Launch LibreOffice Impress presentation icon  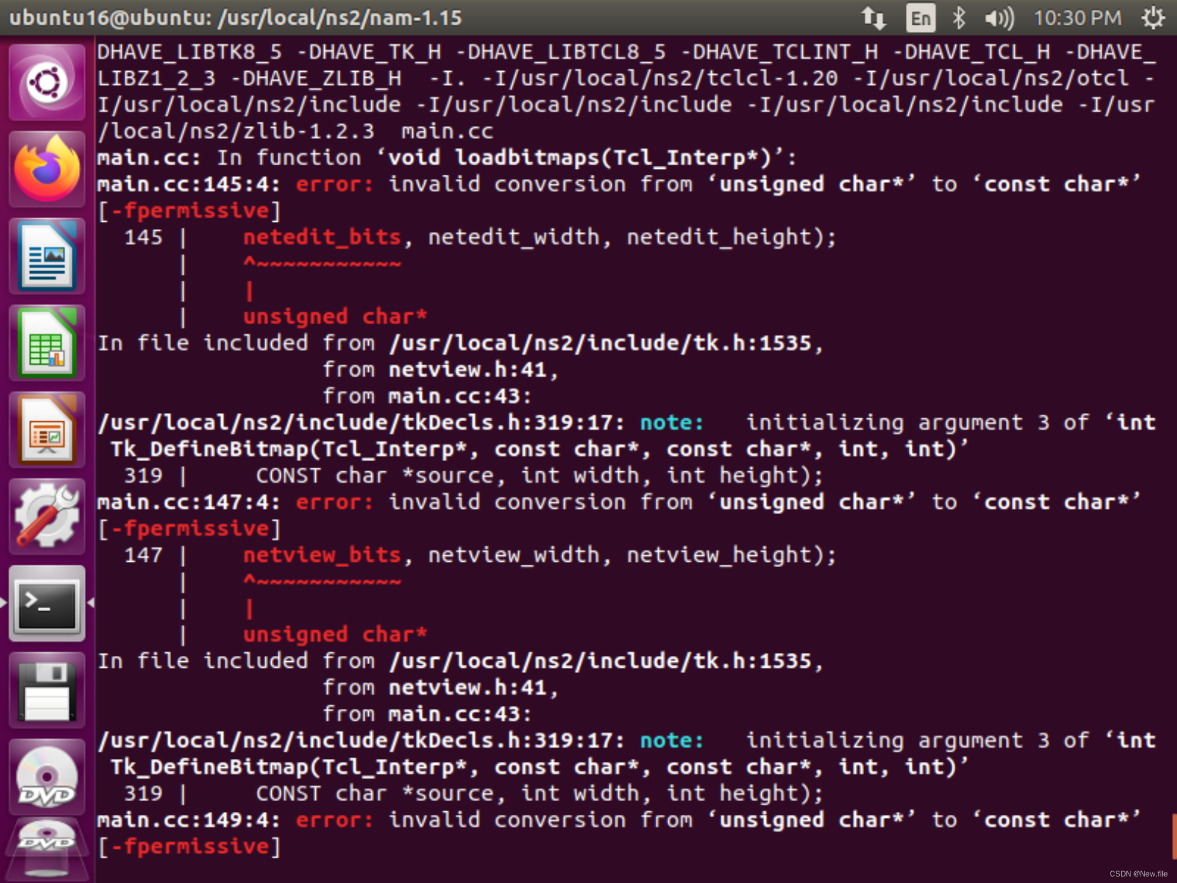click(46, 430)
